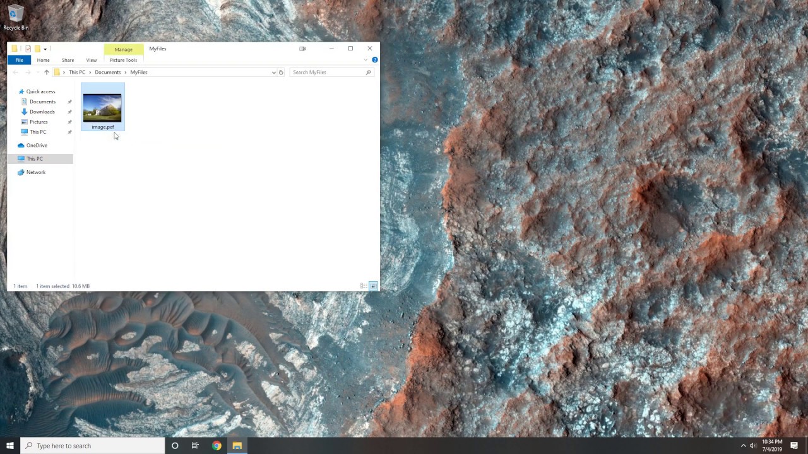808x454 pixels.
Task: Switch to the Share ribbon tab
Action: coord(68,60)
